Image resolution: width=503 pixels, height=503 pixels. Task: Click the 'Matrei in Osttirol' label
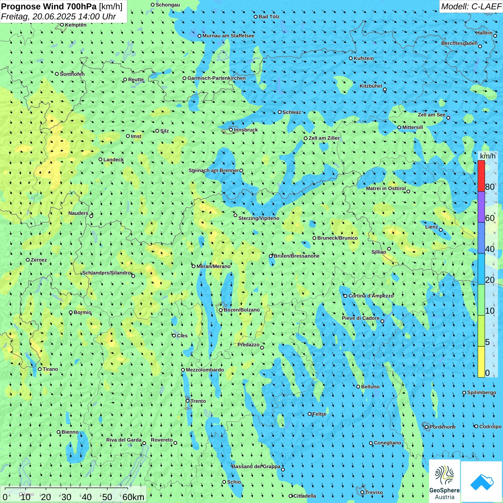tap(386, 188)
